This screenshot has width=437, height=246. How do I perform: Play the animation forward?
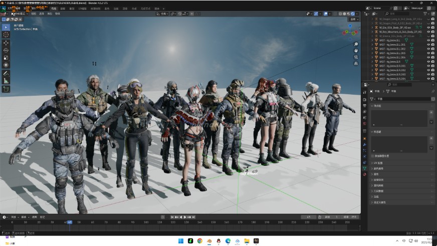click(x=185, y=217)
